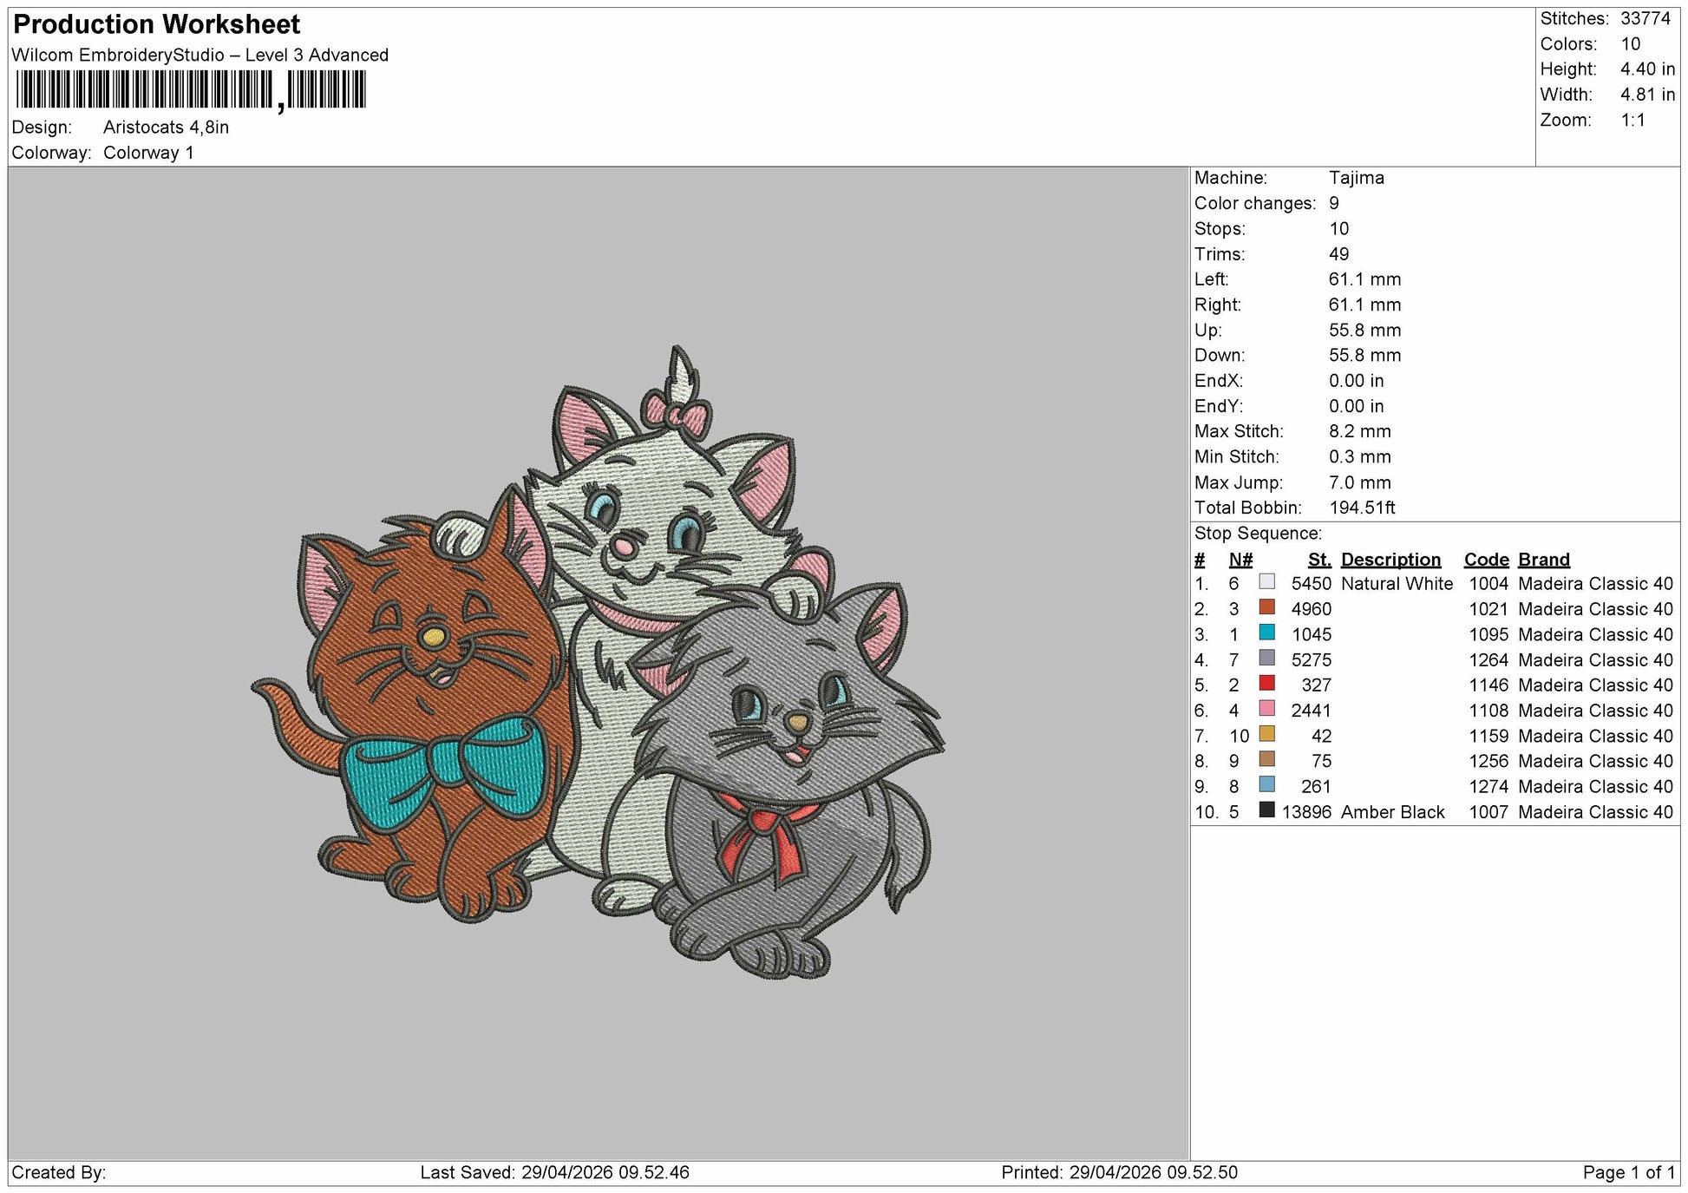
Task: Click the Max Jump value 7.0 mm
Action: (1360, 482)
